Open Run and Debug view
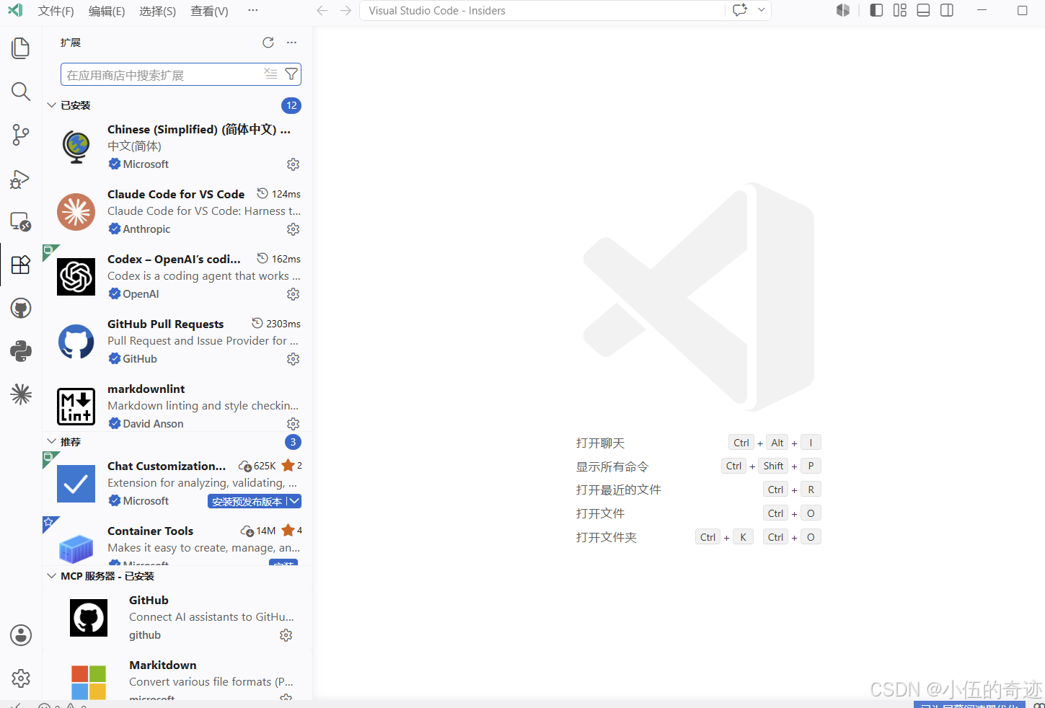1045x708 pixels. 21,178
